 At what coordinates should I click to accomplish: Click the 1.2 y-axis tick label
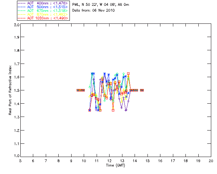click(17, 130)
